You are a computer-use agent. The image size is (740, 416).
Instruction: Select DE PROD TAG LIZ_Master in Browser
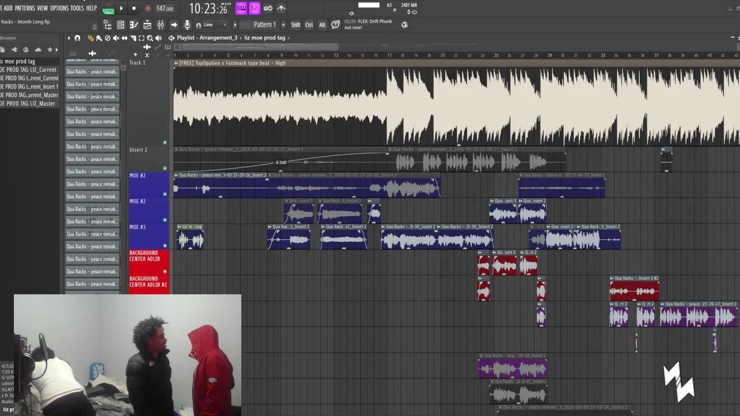tap(29, 103)
